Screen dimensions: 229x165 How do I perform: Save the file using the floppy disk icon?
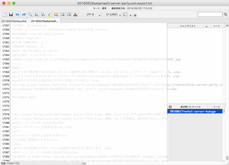click(x=11, y=15)
